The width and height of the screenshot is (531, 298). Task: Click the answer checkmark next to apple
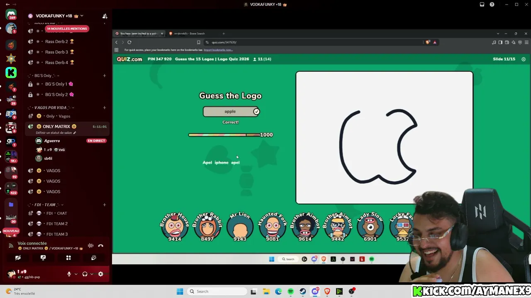(x=256, y=111)
